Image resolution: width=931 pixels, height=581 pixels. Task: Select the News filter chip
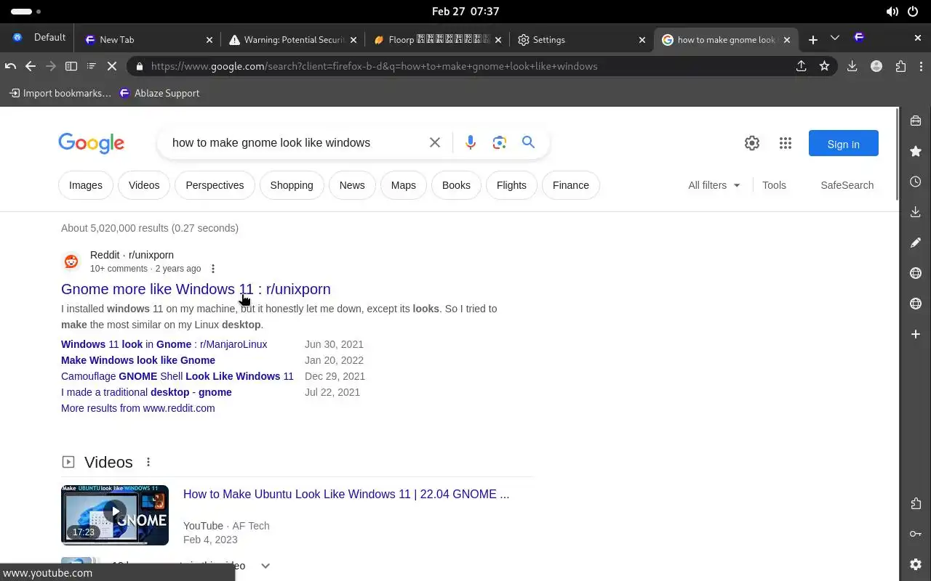pyautogui.click(x=352, y=185)
